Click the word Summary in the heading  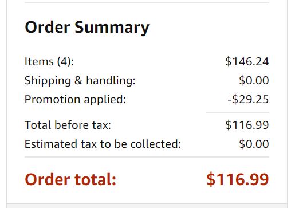click(112, 28)
